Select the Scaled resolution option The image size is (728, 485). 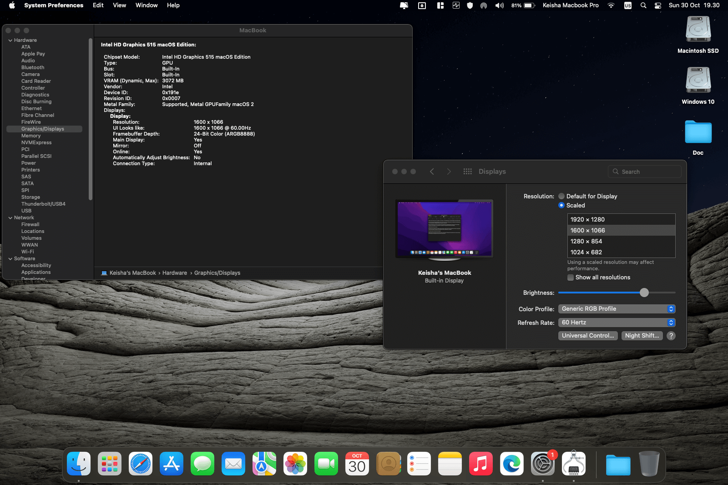click(561, 206)
